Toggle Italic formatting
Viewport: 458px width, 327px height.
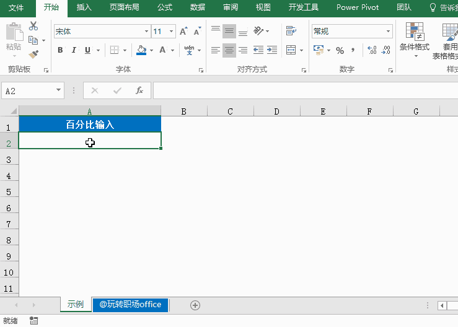click(74, 50)
